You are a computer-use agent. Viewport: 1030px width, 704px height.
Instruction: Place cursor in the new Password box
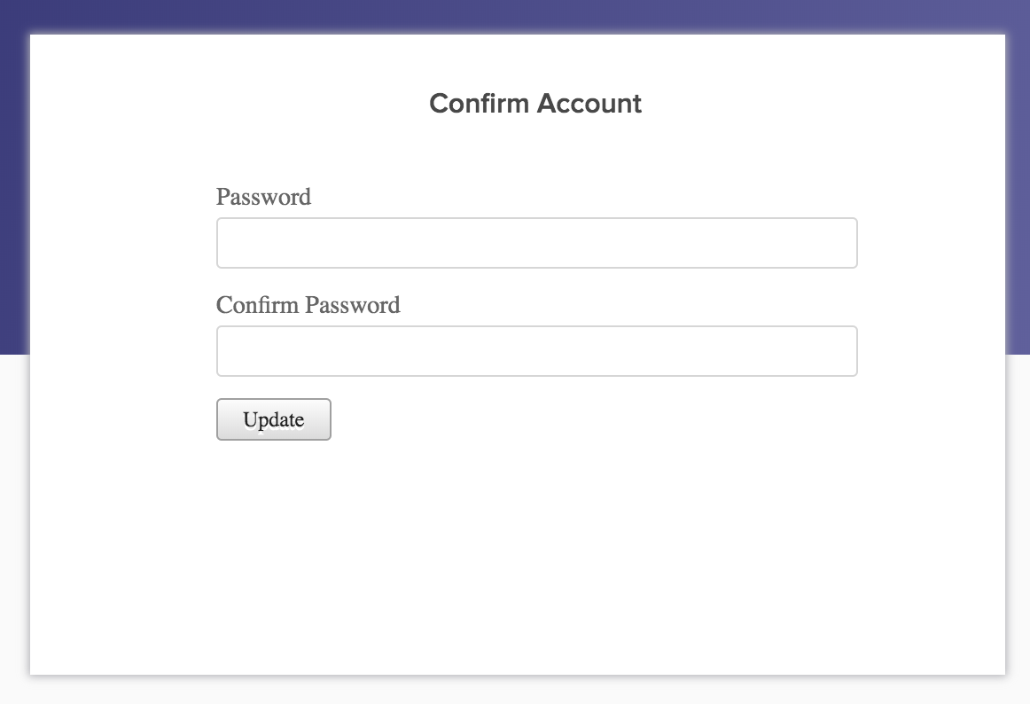(x=536, y=243)
